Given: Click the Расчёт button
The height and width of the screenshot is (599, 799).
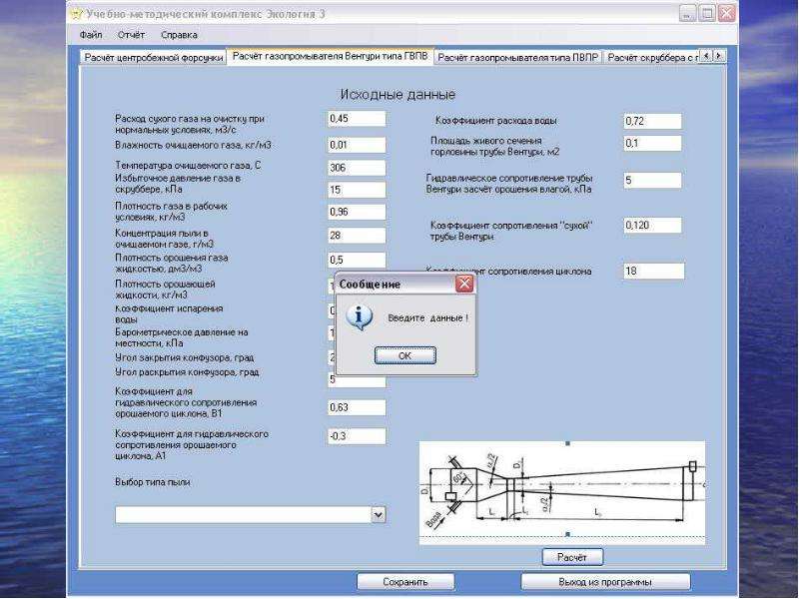Looking at the screenshot, I should (572, 557).
